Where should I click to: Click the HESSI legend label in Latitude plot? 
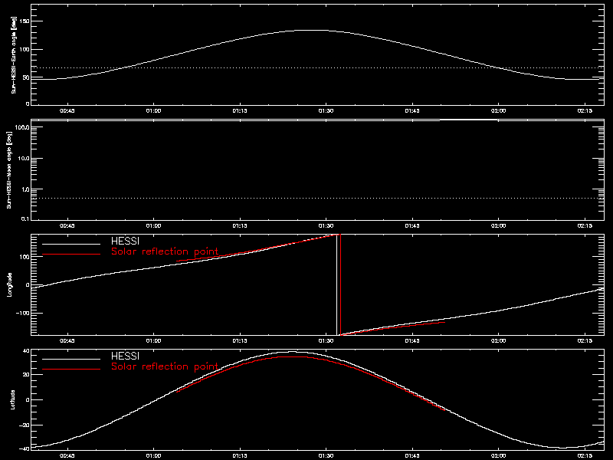[125, 356]
